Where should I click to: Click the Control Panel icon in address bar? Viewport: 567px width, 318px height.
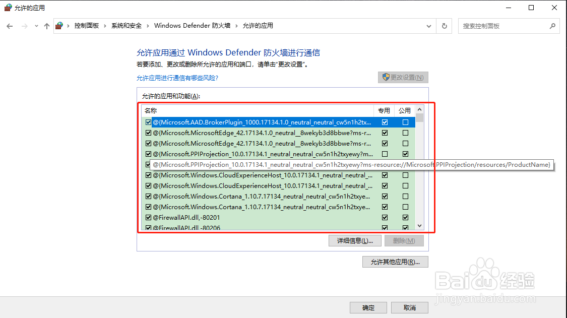[x=59, y=26]
